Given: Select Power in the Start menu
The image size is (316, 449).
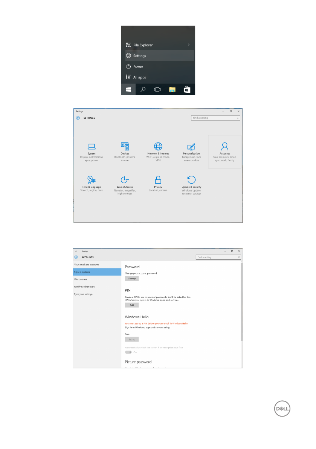Looking at the screenshot, I should point(138,67).
